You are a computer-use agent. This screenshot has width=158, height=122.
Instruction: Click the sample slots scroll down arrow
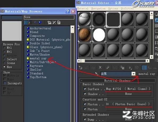(x=151, y=57)
